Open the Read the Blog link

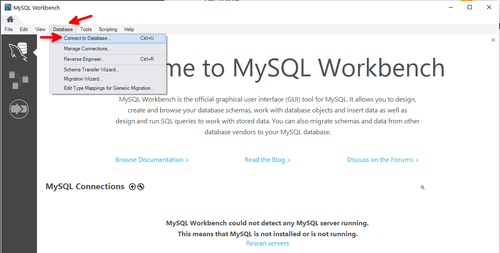click(268, 160)
